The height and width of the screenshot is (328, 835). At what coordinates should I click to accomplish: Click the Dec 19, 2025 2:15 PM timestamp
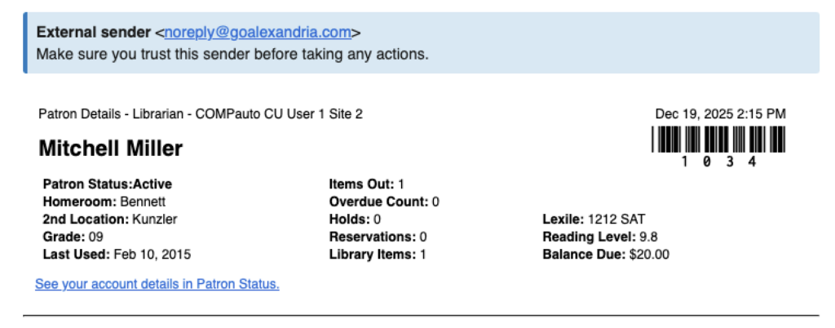pos(721,113)
